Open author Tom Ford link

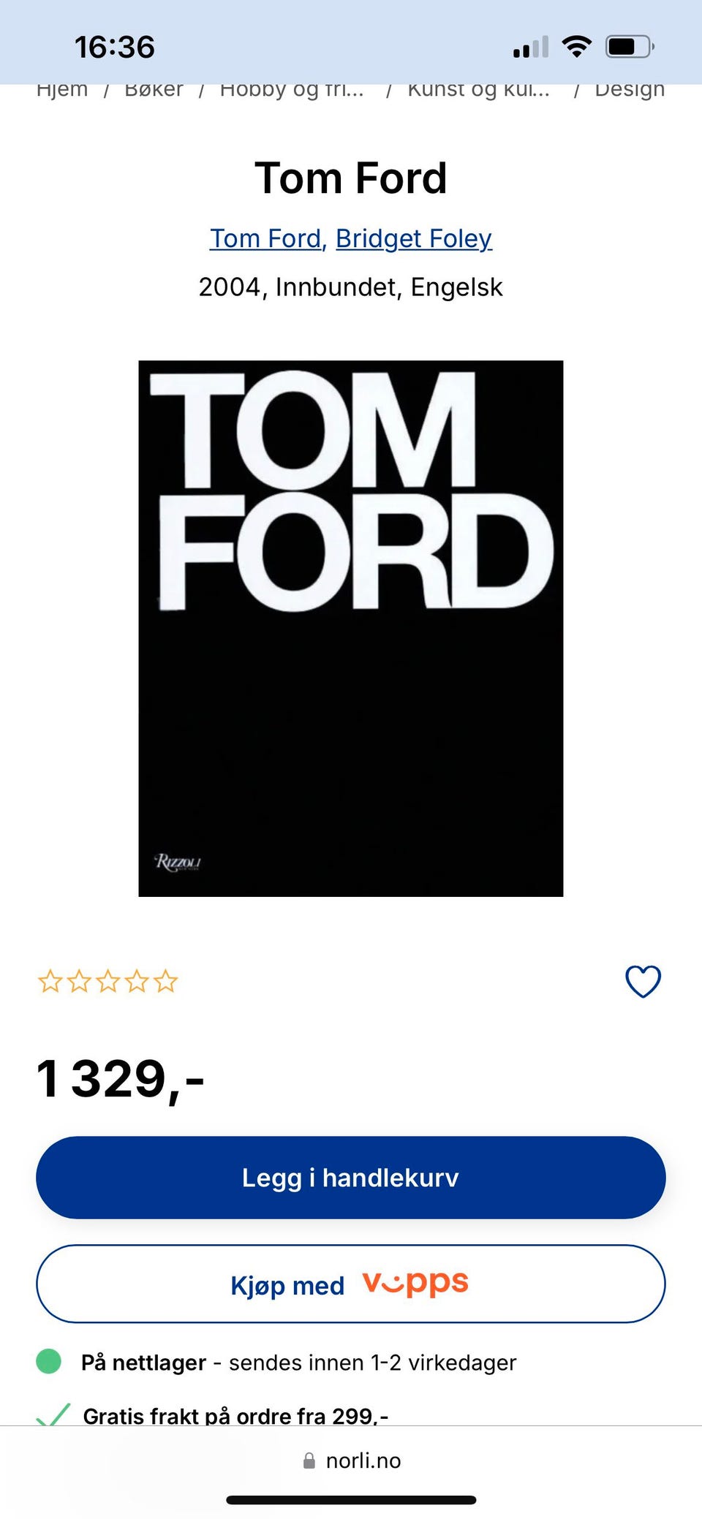click(x=265, y=238)
